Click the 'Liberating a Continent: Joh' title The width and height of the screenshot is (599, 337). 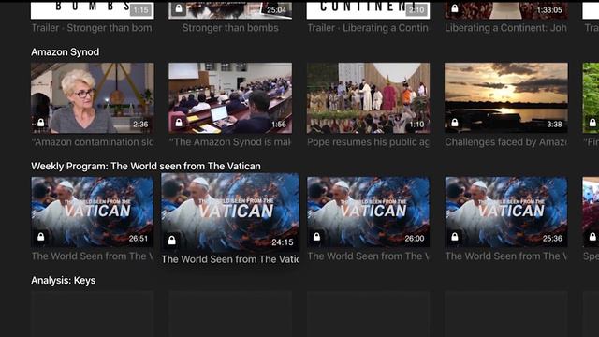click(x=506, y=28)
